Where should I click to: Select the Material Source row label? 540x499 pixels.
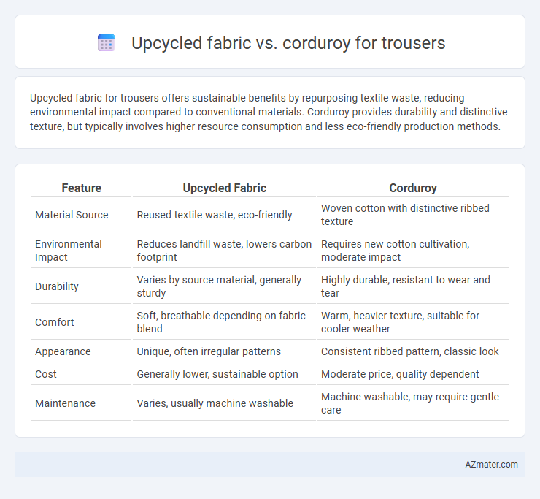pos(72,215)
